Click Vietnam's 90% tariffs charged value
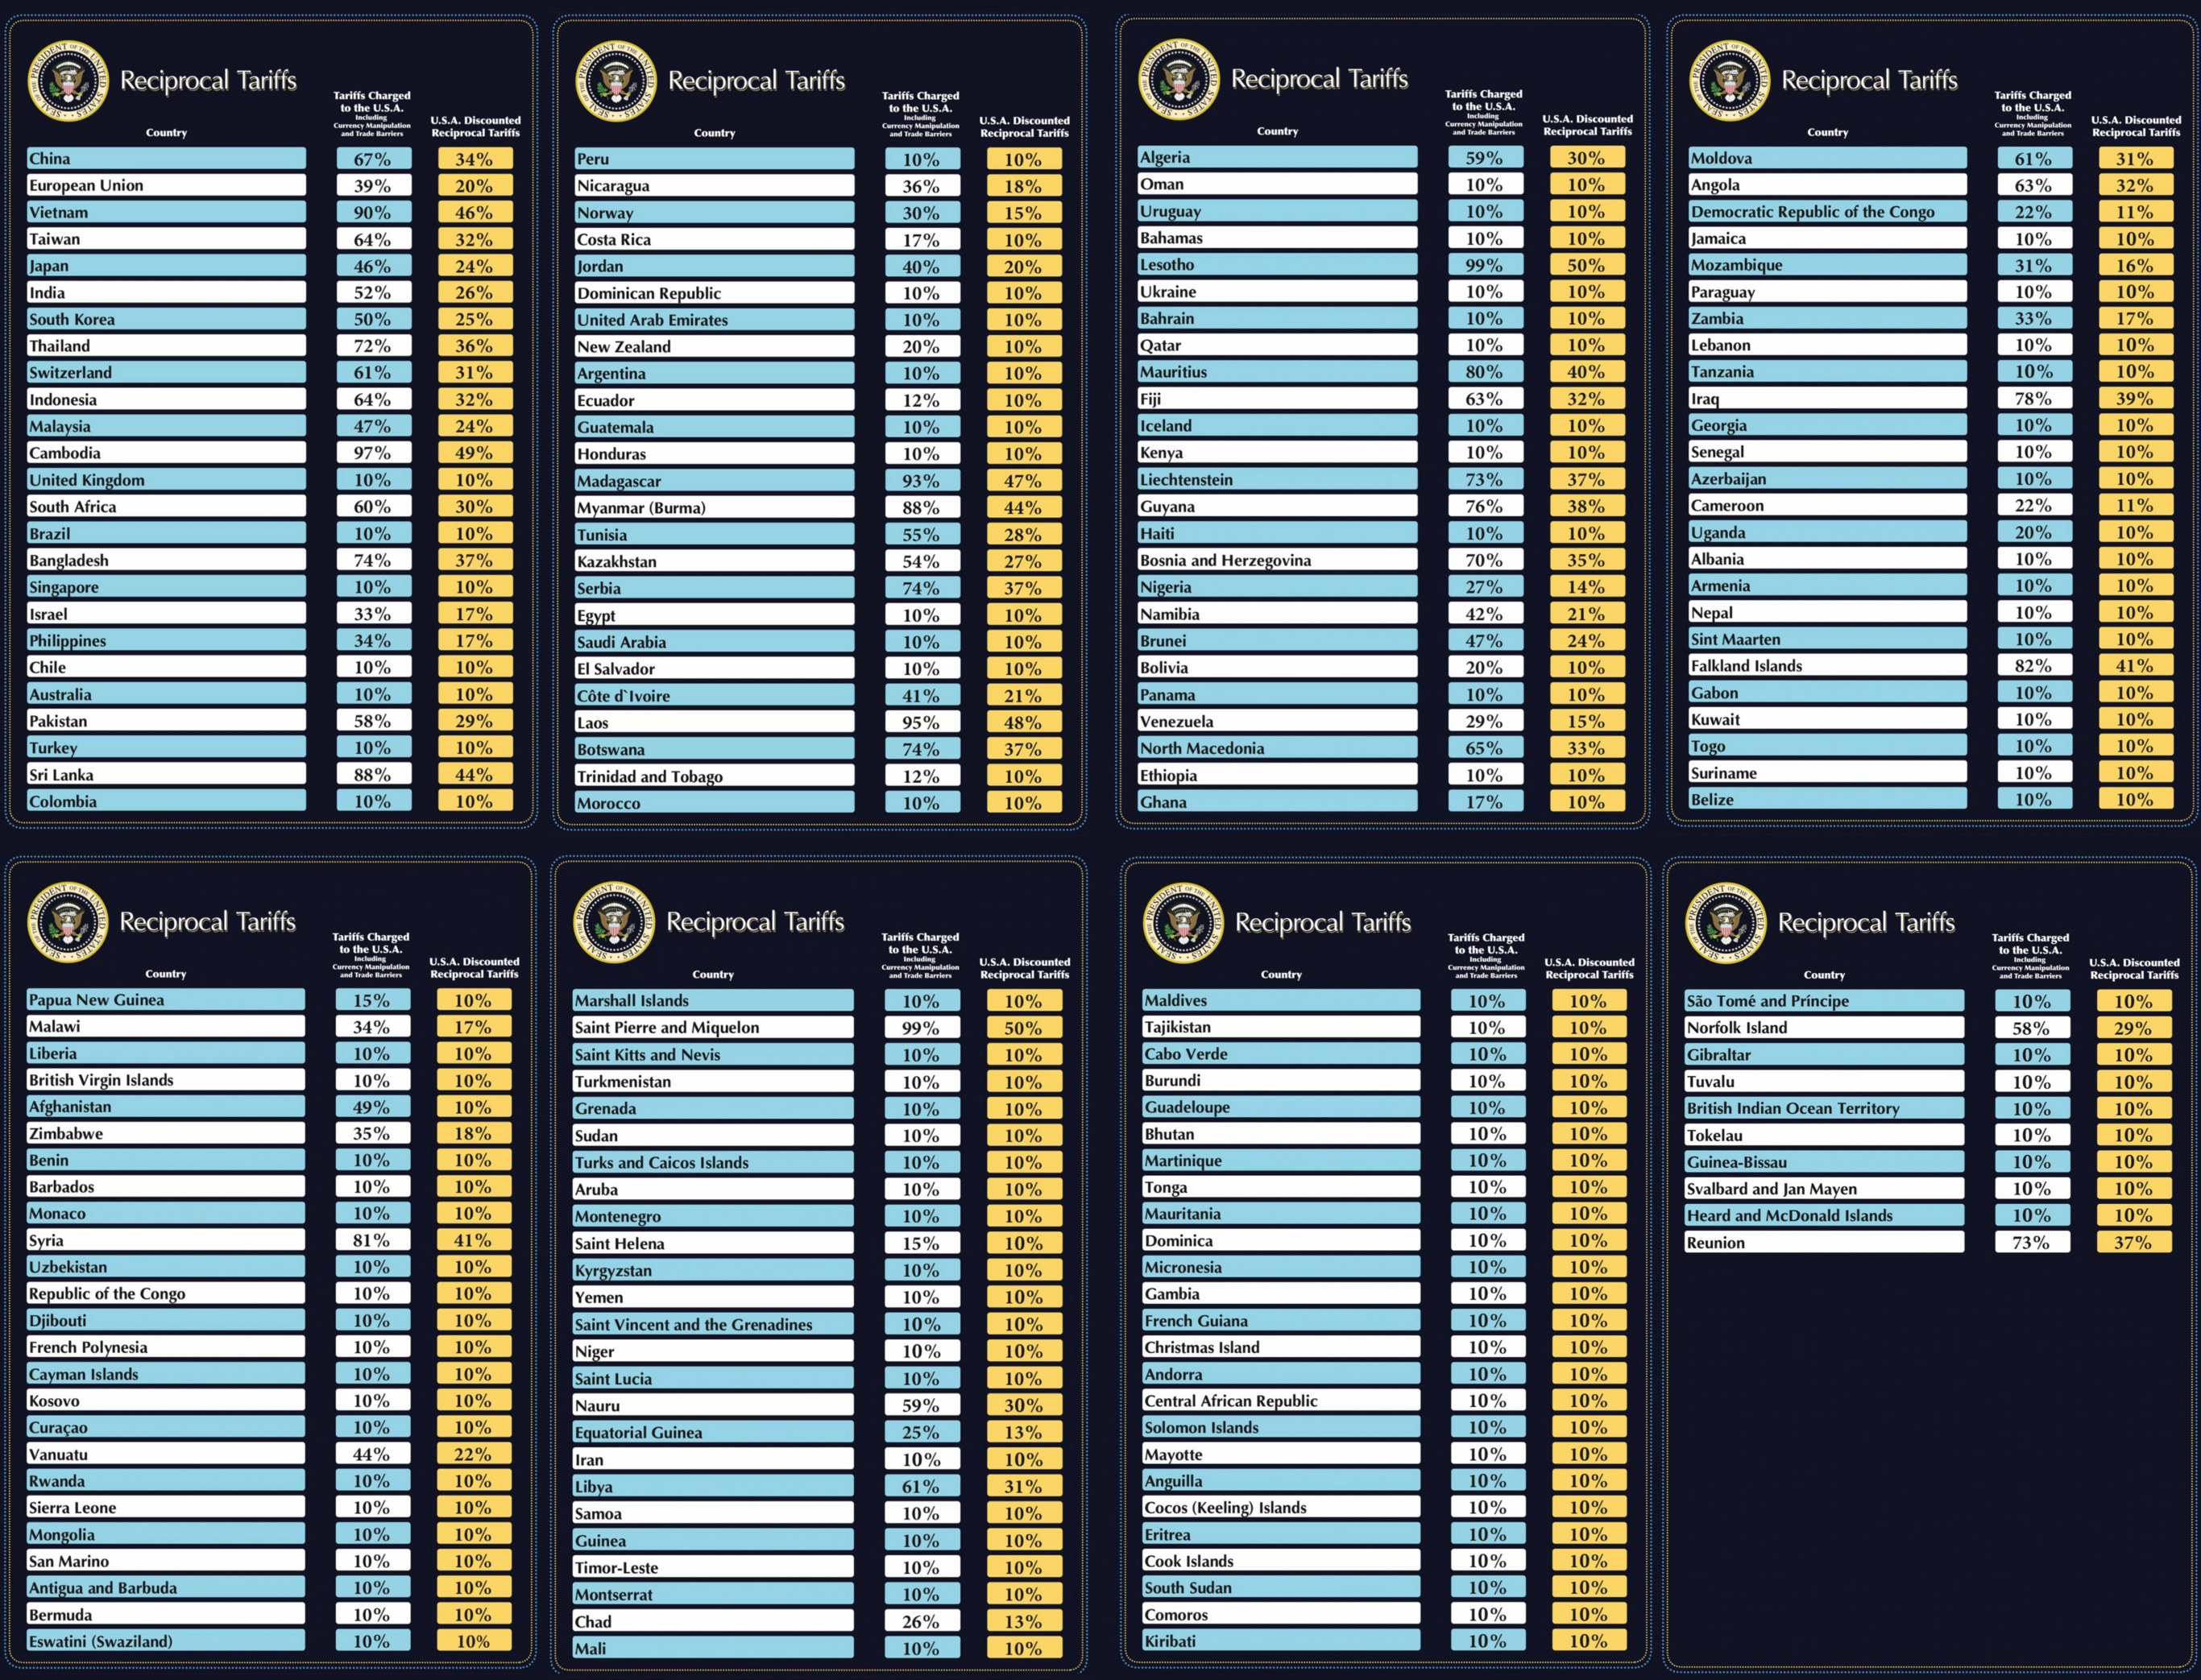This screenshot has height=1680, width=2201. [x=372, y=212]
